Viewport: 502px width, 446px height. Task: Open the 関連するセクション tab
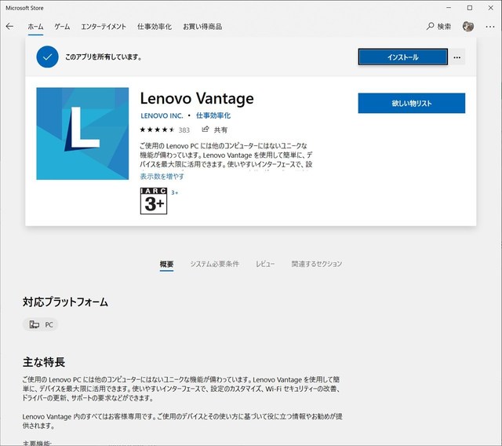pyautogui.click(x=317, y=264)
